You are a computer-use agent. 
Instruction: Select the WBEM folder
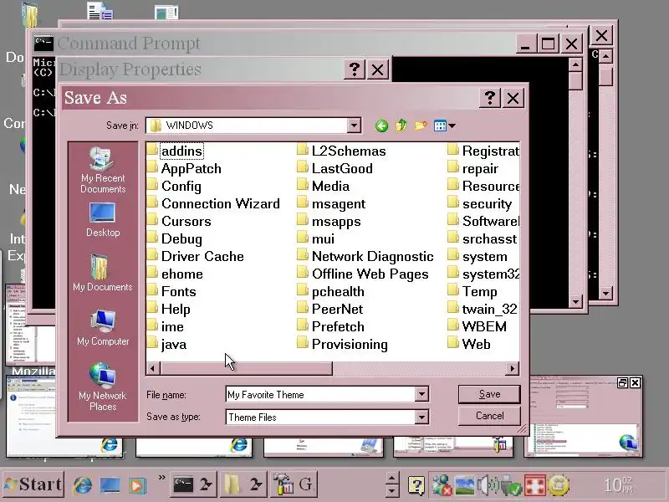[477, 326]
